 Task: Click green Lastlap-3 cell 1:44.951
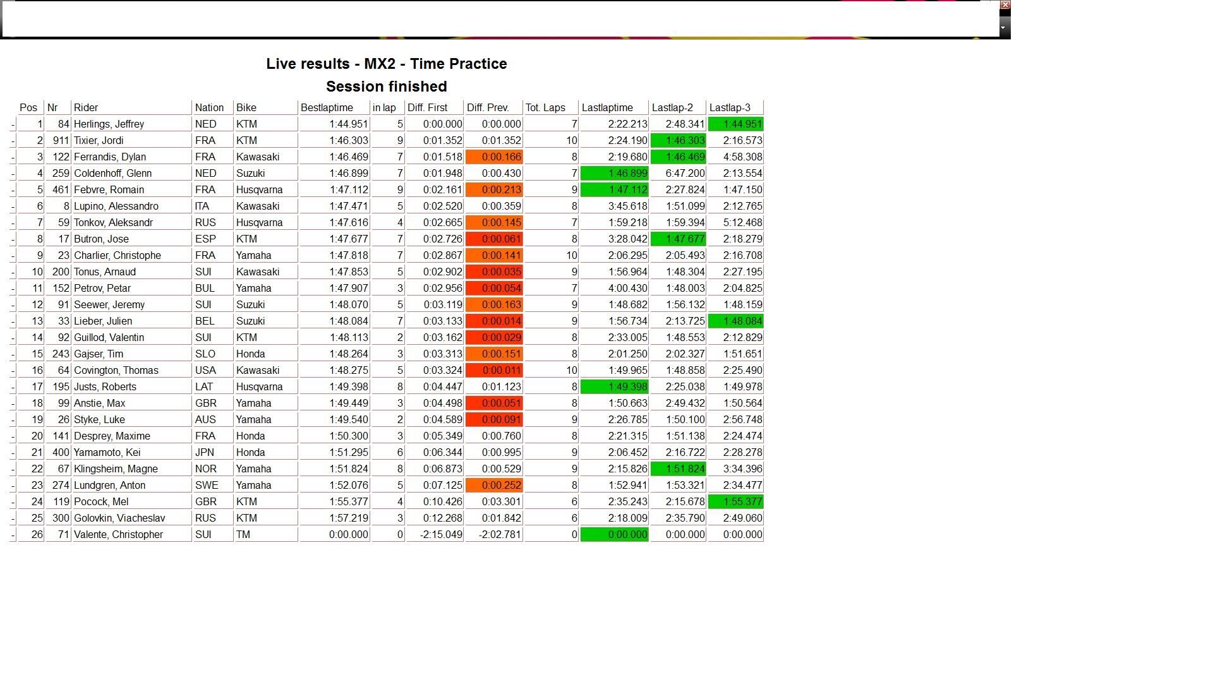735,124
